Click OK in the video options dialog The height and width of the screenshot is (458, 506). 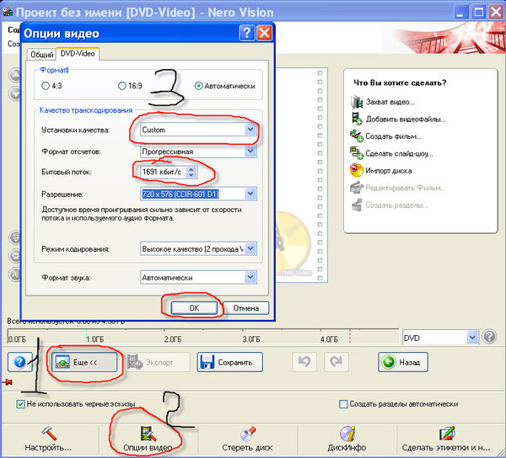[194, 308]
